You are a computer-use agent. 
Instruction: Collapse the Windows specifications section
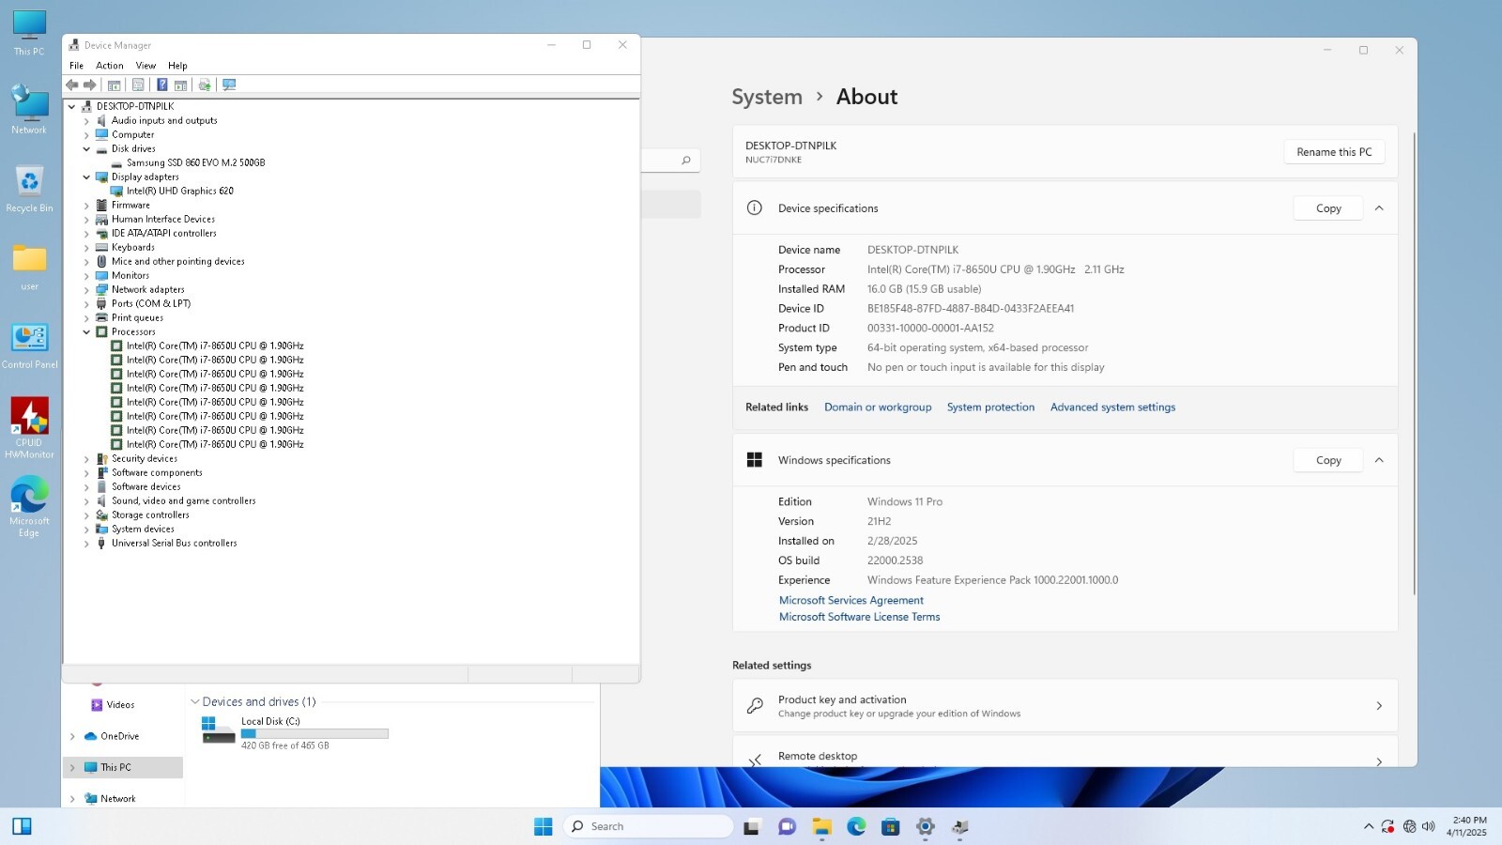[1379, 460]
